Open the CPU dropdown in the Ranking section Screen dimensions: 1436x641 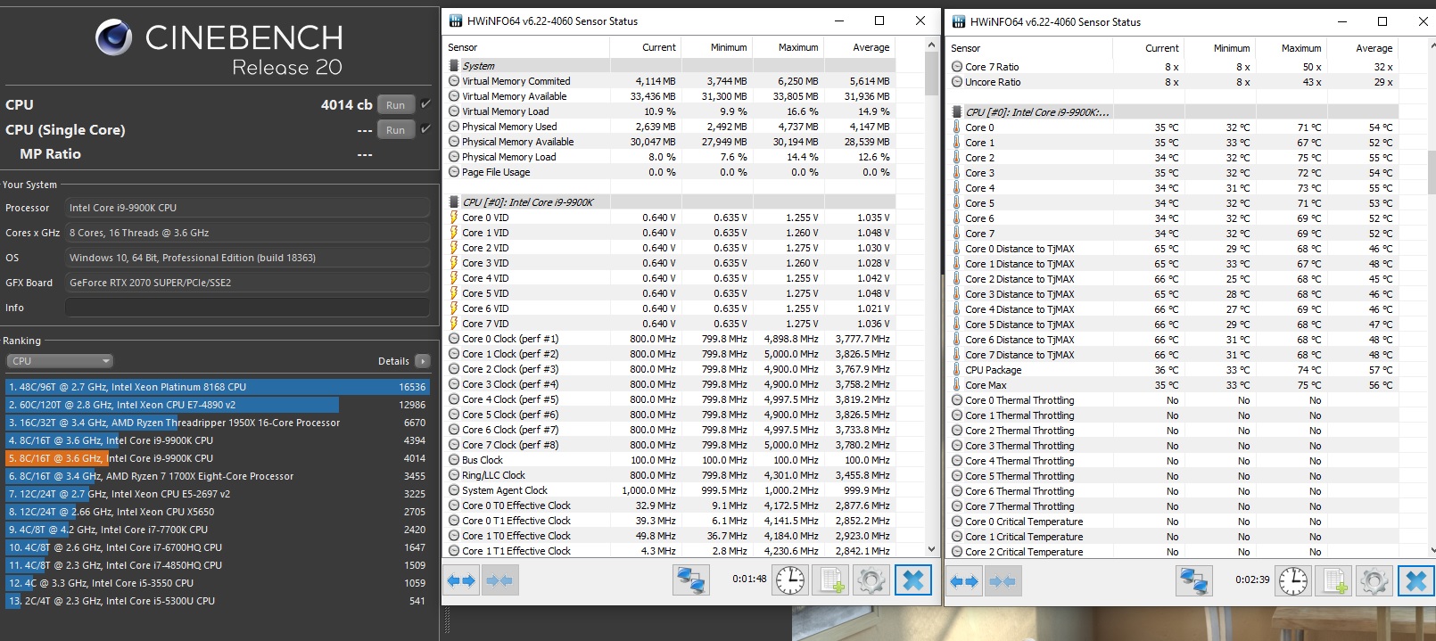(x=60, y=361)
